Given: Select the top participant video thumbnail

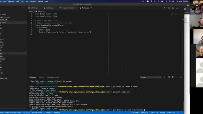Looking at the screenshot, I should [x=197, y=7].
